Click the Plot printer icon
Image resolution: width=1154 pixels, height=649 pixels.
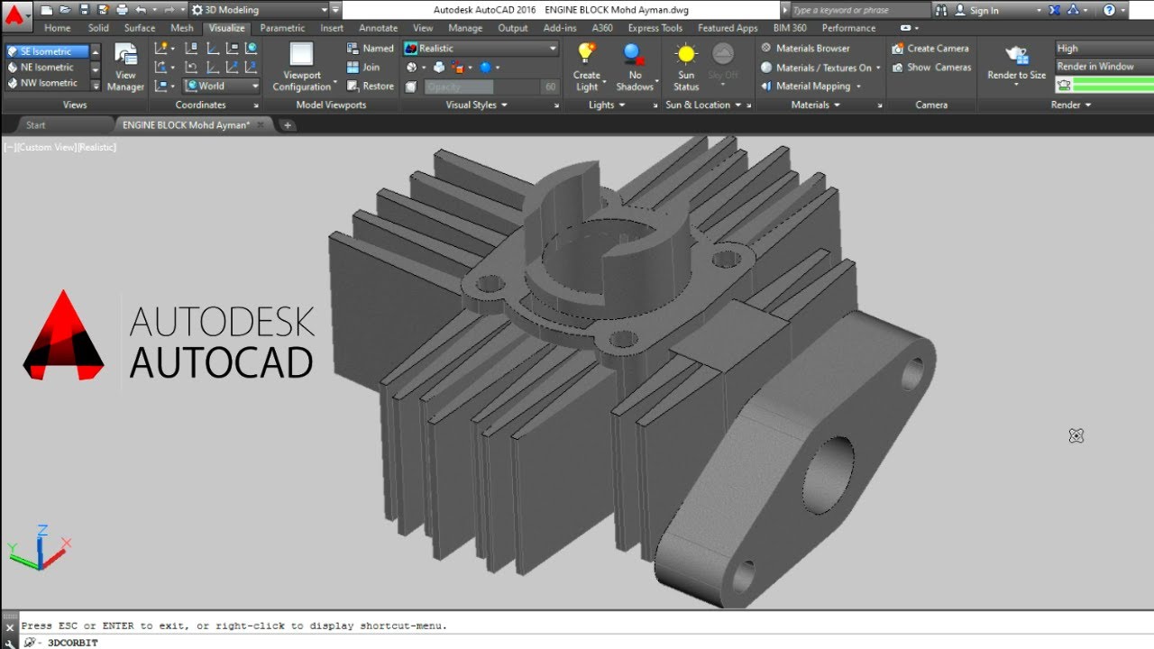(121, 10)
